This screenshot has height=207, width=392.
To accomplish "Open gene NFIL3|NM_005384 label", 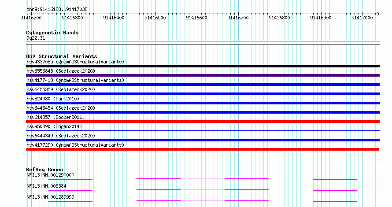I will tap(46, 186).
